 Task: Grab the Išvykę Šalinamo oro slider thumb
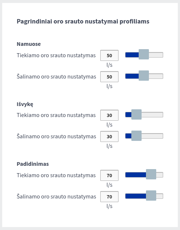point(136,136)
